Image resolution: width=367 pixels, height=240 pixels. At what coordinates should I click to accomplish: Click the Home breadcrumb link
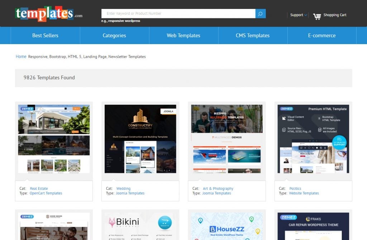tap(21, 57)
